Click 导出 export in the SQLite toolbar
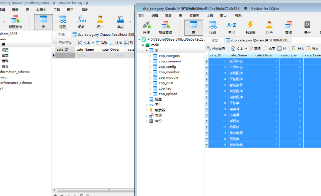The image size is (321, 196). pyautogui.click(x=312, y=48)
